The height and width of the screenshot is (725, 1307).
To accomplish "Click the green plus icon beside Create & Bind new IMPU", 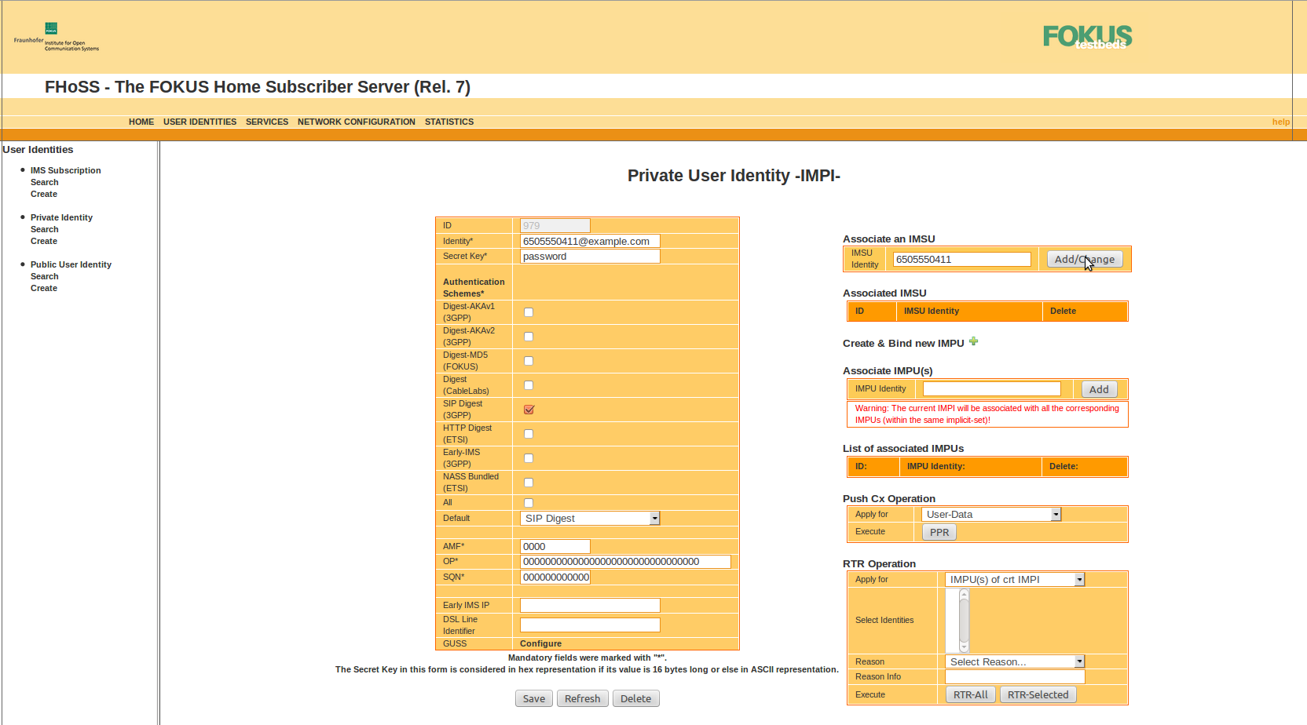I will (973, 341).
